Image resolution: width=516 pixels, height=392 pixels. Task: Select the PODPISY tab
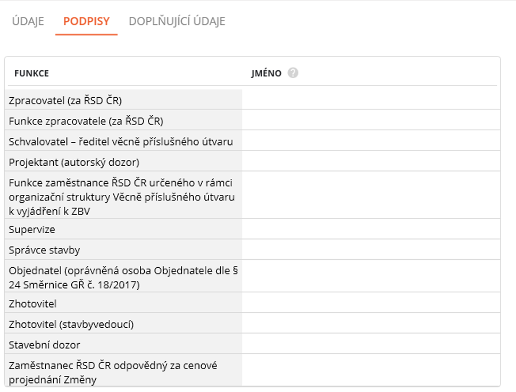coord(86,22)
